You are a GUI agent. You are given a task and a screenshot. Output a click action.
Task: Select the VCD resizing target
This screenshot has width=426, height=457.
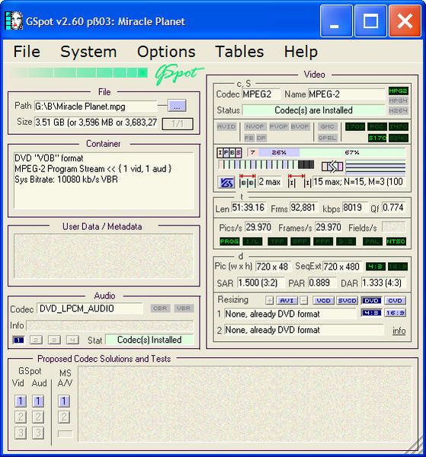(x=323, y=301)
